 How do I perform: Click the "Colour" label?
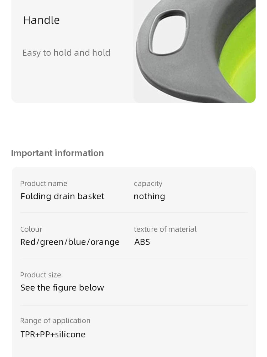click(31, 229)
